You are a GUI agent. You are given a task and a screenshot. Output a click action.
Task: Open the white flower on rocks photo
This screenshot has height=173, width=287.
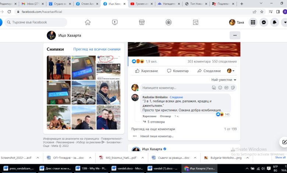84,92
